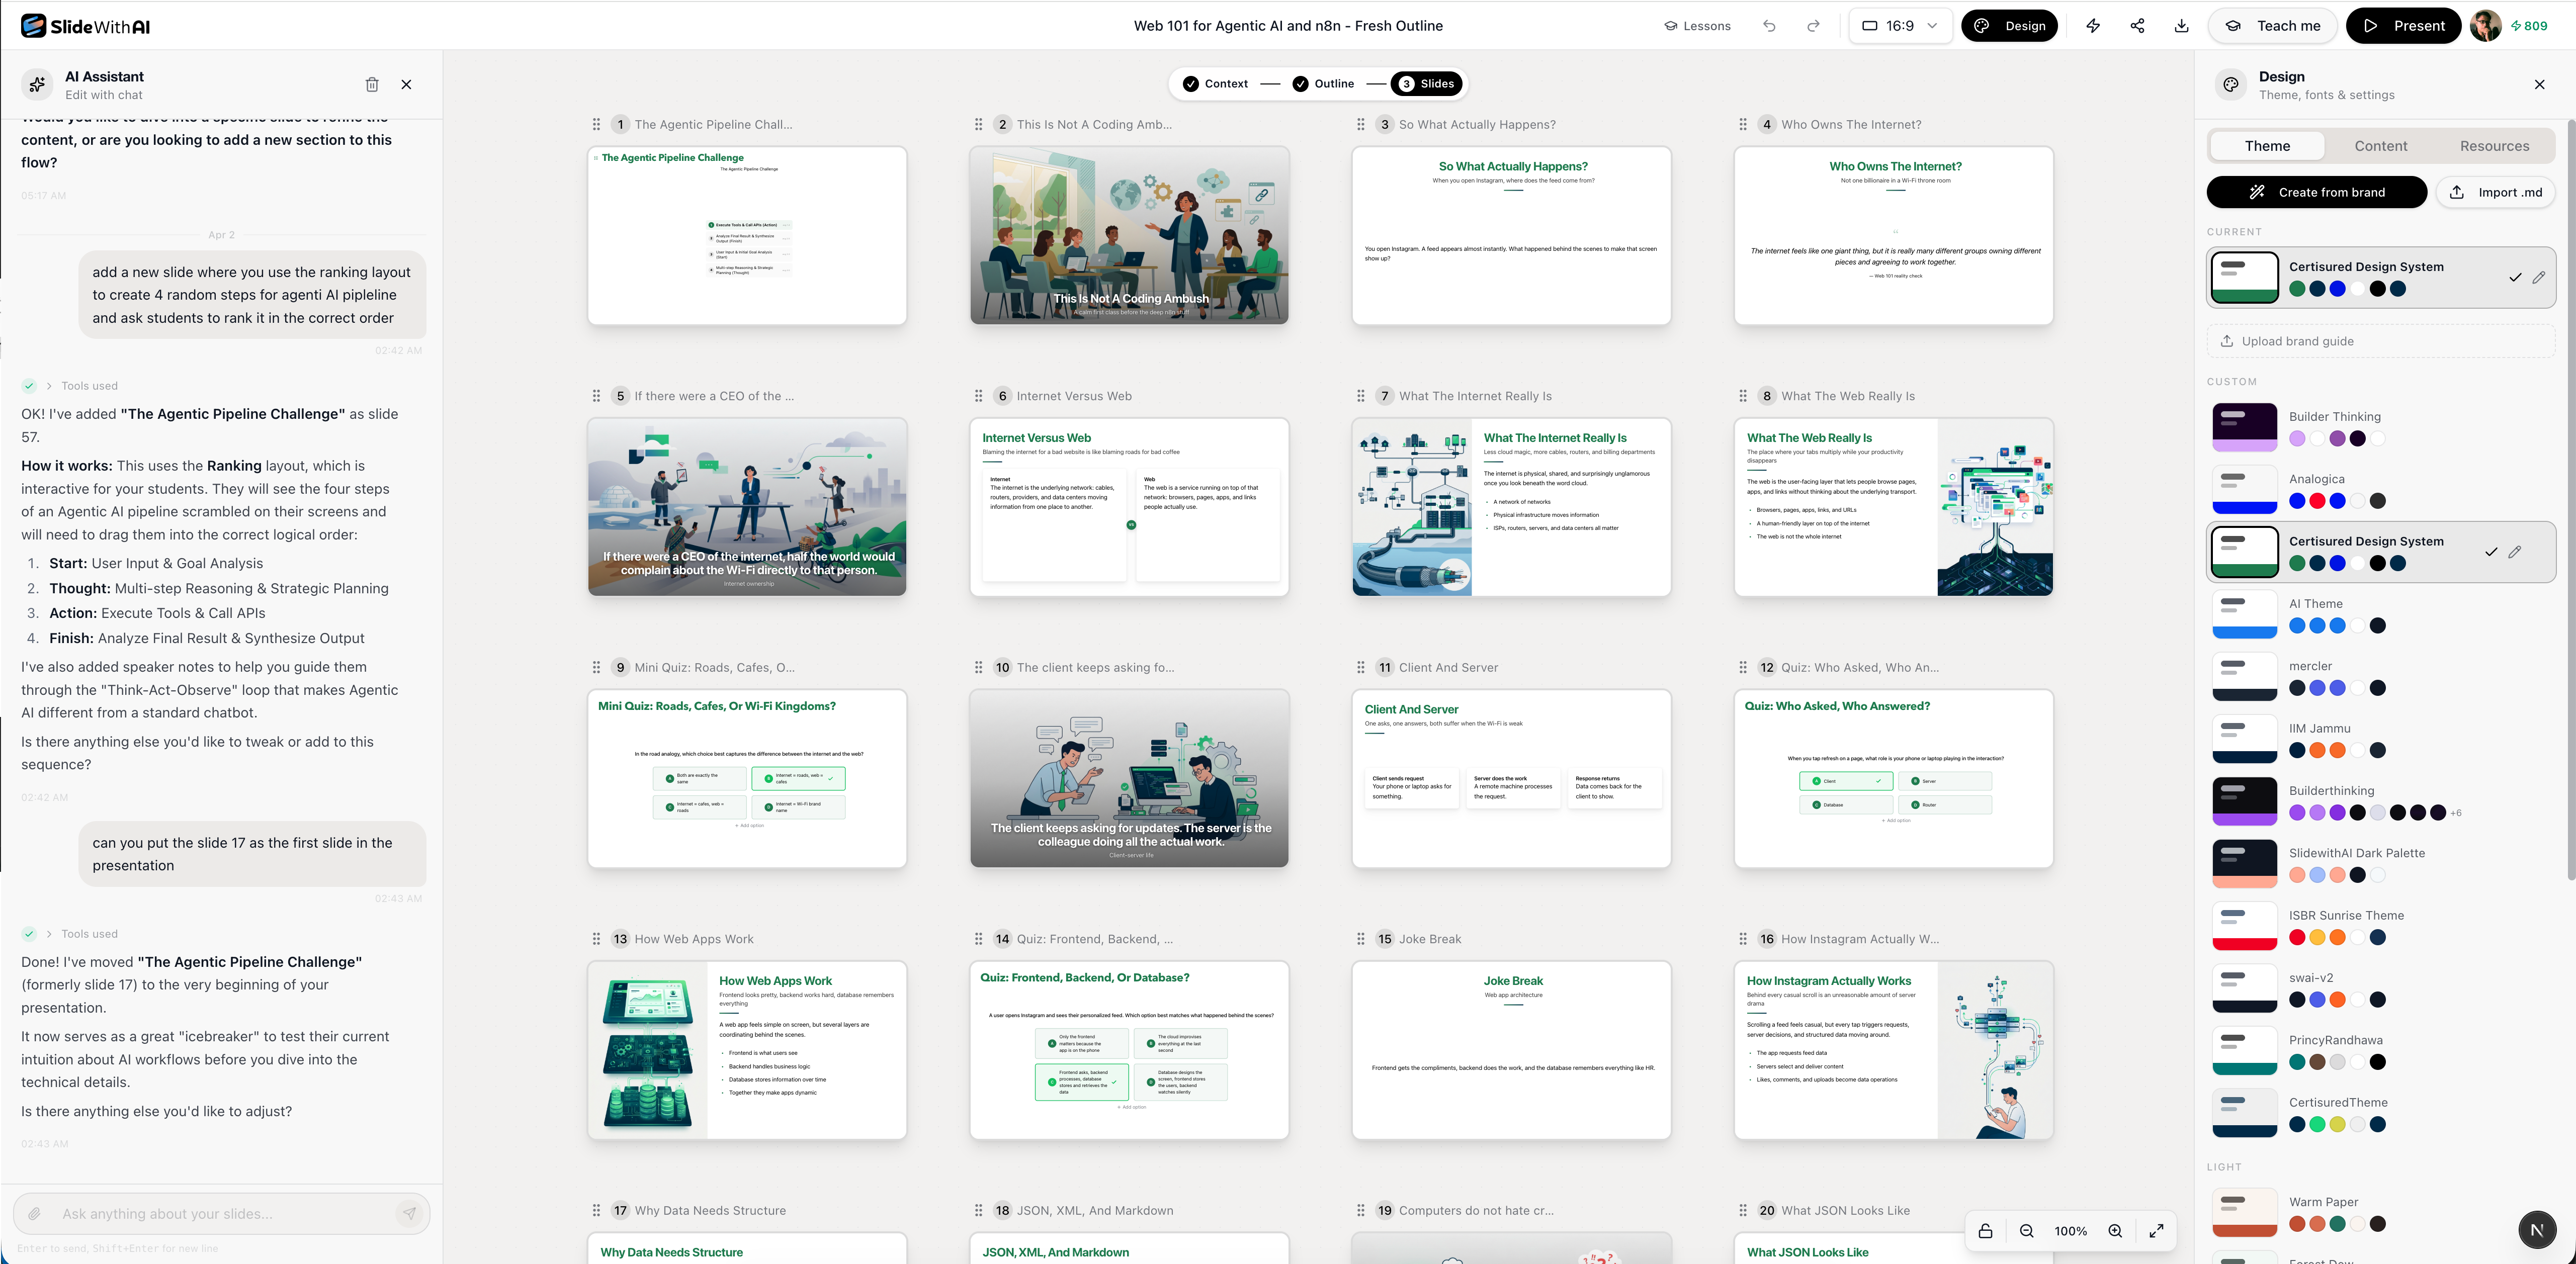Open the share options via the share icon

[2137, 25]
